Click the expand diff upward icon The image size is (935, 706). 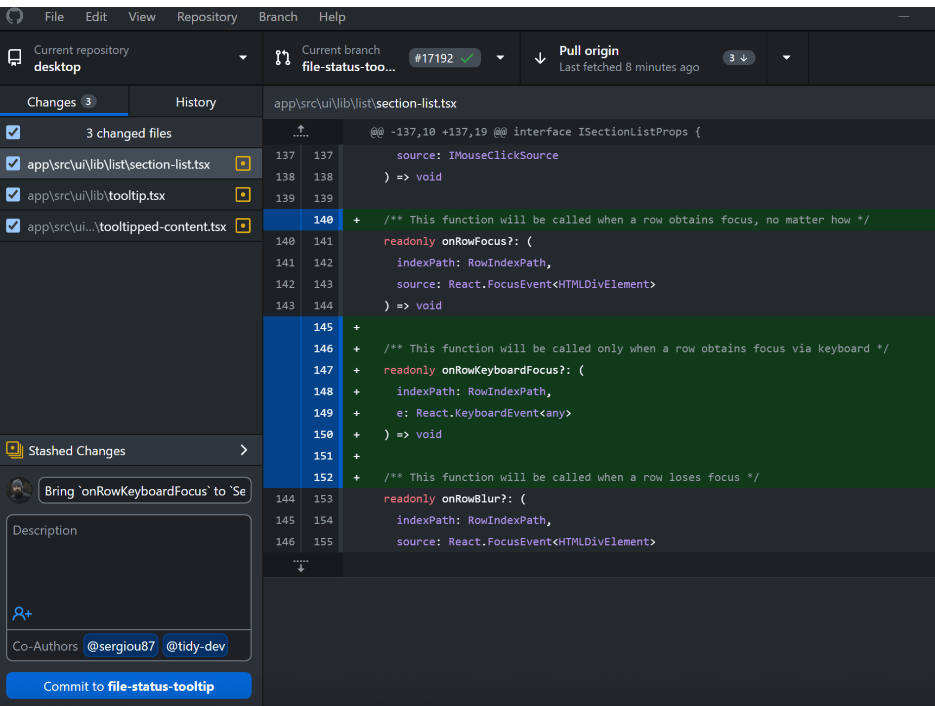tap(300, 132)
